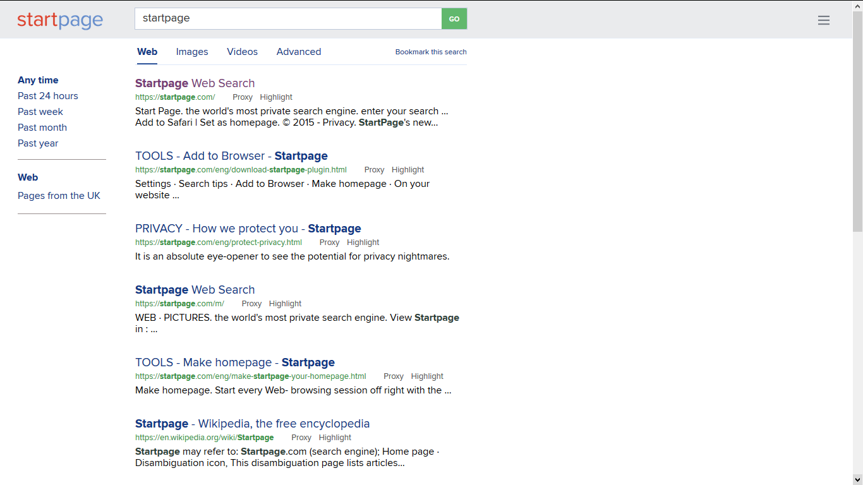Click Highlight for the Wikipedia result
Image resolution: width=863 pixels, height=485 pixels.
(x=335, y=438)
